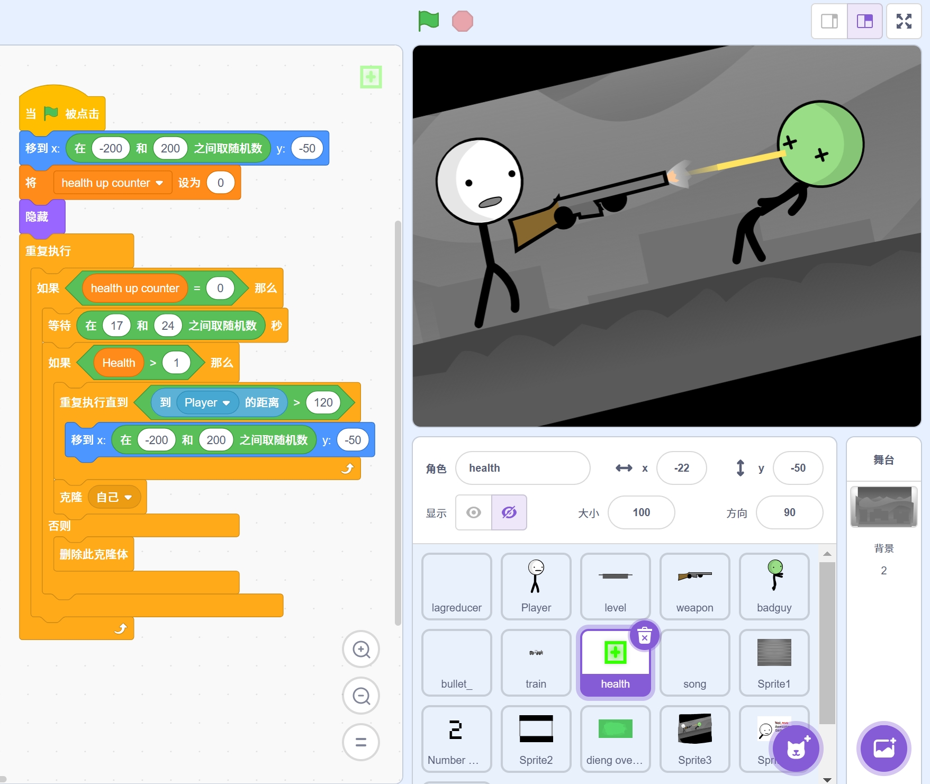930x784 pixels.
Task: Show the sprite using the eye button
Action: pos(474,512)
